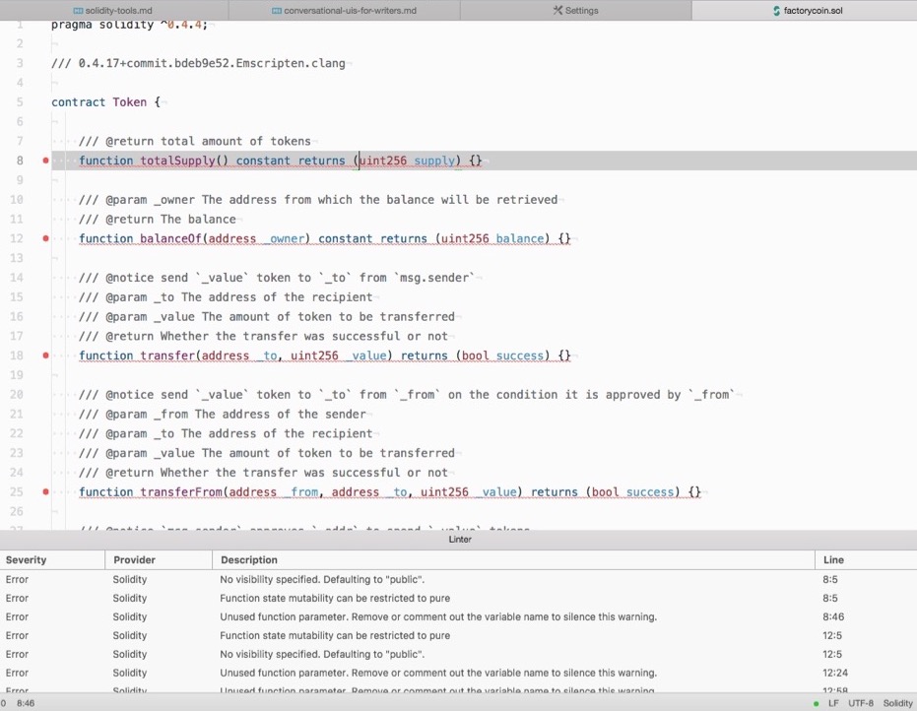Click the factorycoin.sol tab file icon
The height and width of the screenshot is (711, 917).
pos(776,11)
